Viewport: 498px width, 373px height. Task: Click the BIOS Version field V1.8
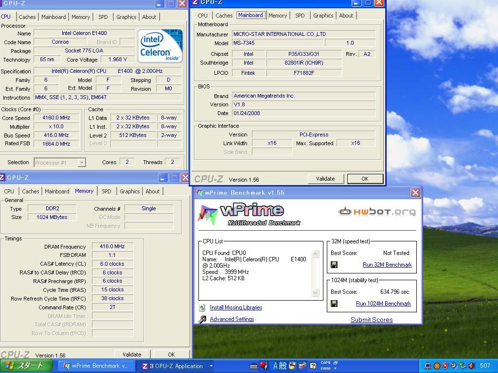303,104
